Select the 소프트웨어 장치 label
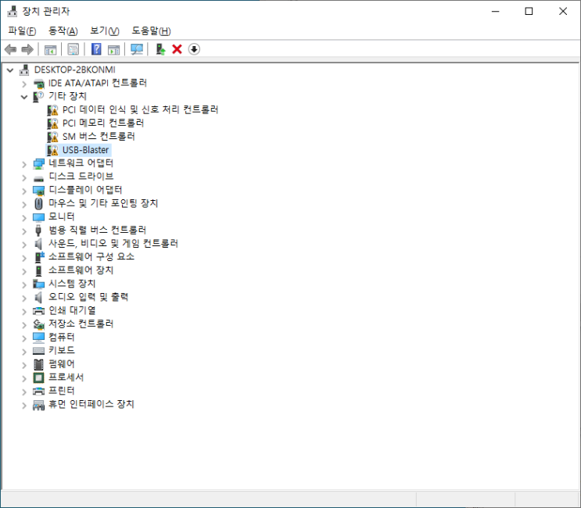 point(81,270)
